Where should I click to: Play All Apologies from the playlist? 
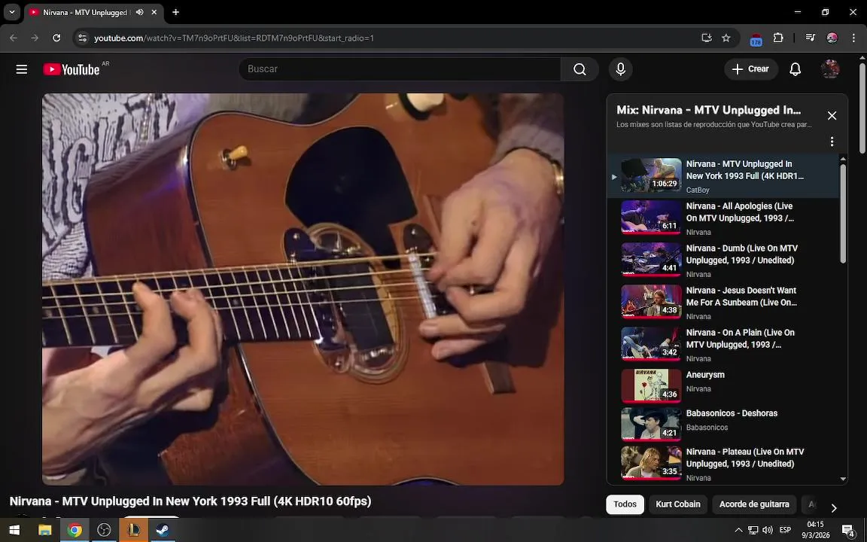click(x=723, y=218)
